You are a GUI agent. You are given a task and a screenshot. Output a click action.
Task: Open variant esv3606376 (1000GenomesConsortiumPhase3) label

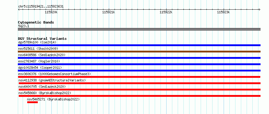point(54,74)
